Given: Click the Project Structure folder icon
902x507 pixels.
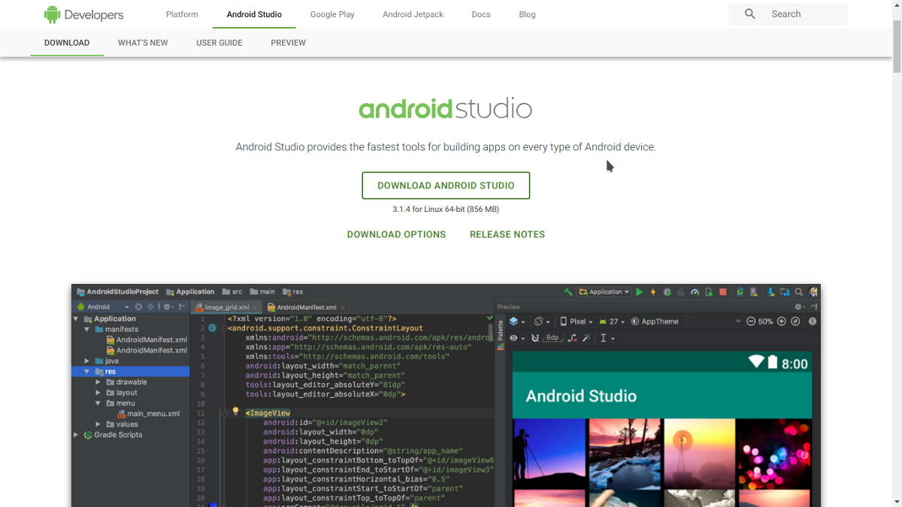Looking at the screenshot, I should point(785,291).
